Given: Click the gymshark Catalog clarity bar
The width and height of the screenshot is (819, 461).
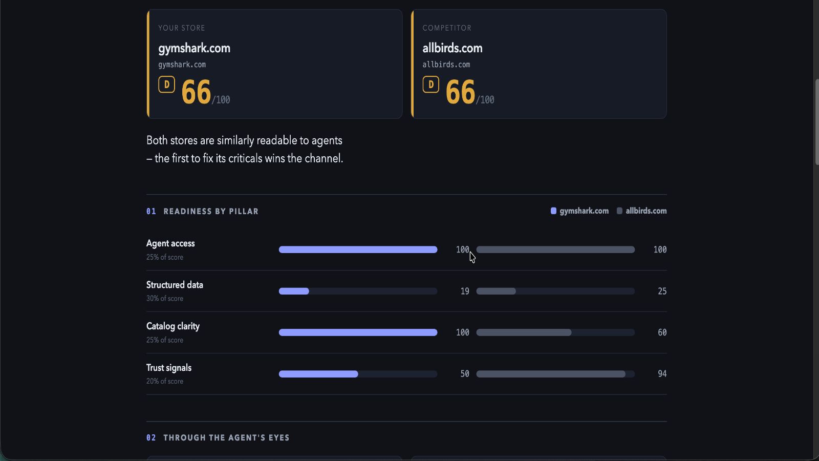Looking at the screenshot, I should [x=358, y=332].
